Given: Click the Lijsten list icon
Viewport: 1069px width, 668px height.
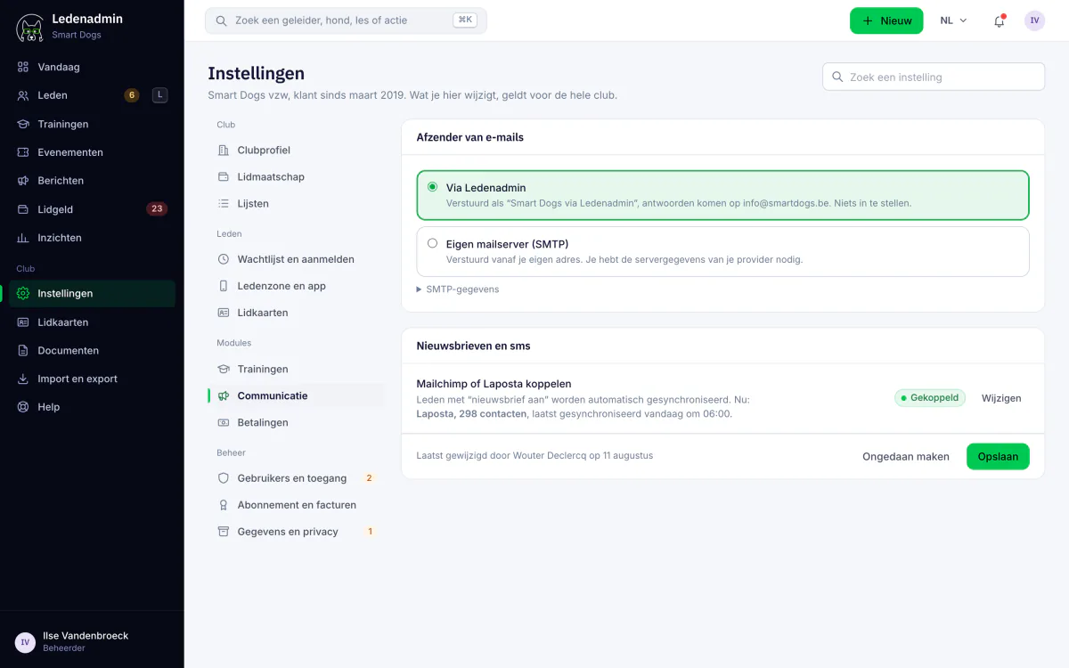Looking at the screenshot, I should point(224,204).
